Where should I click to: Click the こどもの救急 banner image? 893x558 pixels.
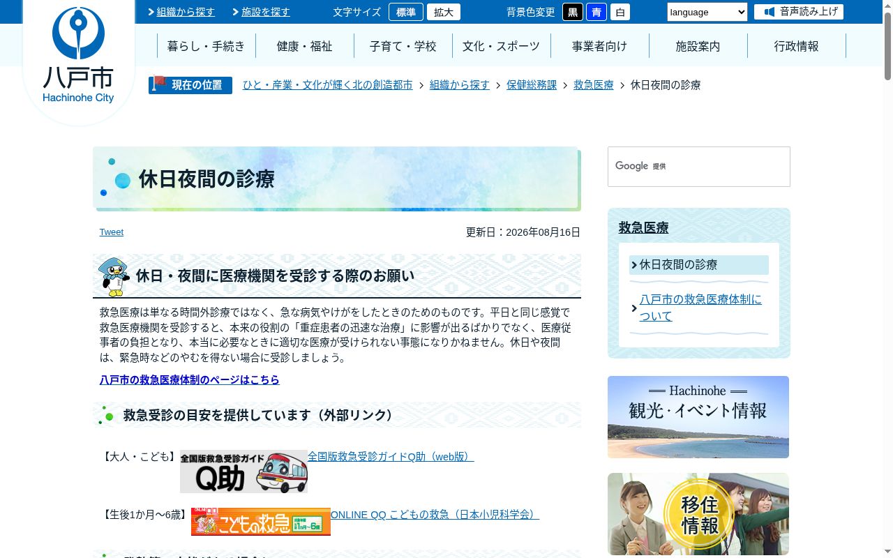point(260,522)
